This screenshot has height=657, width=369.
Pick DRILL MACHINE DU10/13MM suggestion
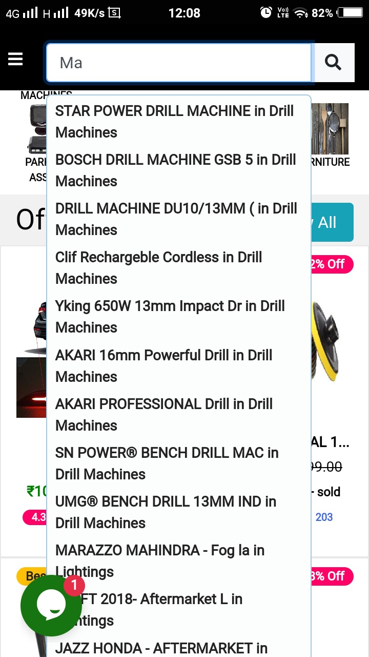(x=176, y=219)
